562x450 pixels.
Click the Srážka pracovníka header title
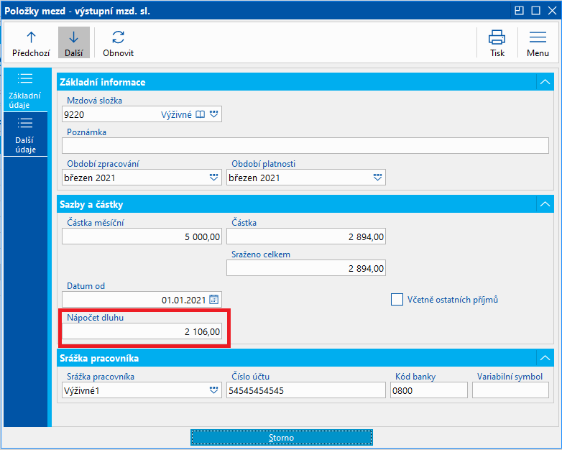[x=99, y=358]
